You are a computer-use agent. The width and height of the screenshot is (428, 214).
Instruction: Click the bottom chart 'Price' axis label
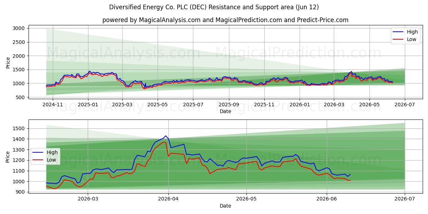(x=8, y=157)
